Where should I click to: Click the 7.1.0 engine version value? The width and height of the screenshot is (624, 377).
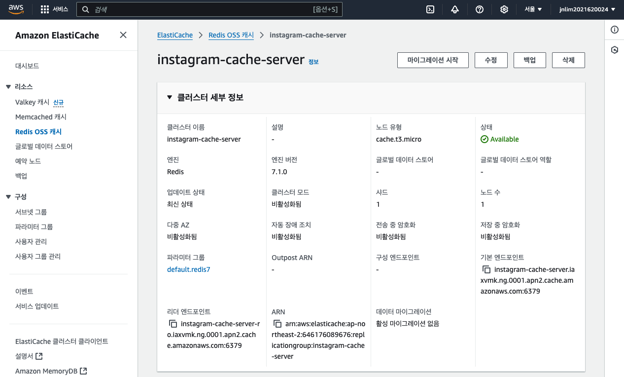pos(279,172)
